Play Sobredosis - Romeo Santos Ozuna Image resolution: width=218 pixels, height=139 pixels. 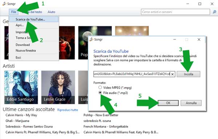[29, 127]
